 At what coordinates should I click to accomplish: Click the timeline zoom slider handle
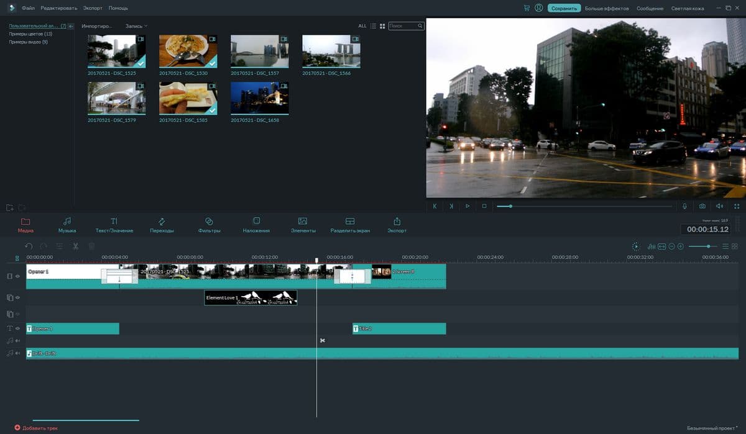click(708, 246)
